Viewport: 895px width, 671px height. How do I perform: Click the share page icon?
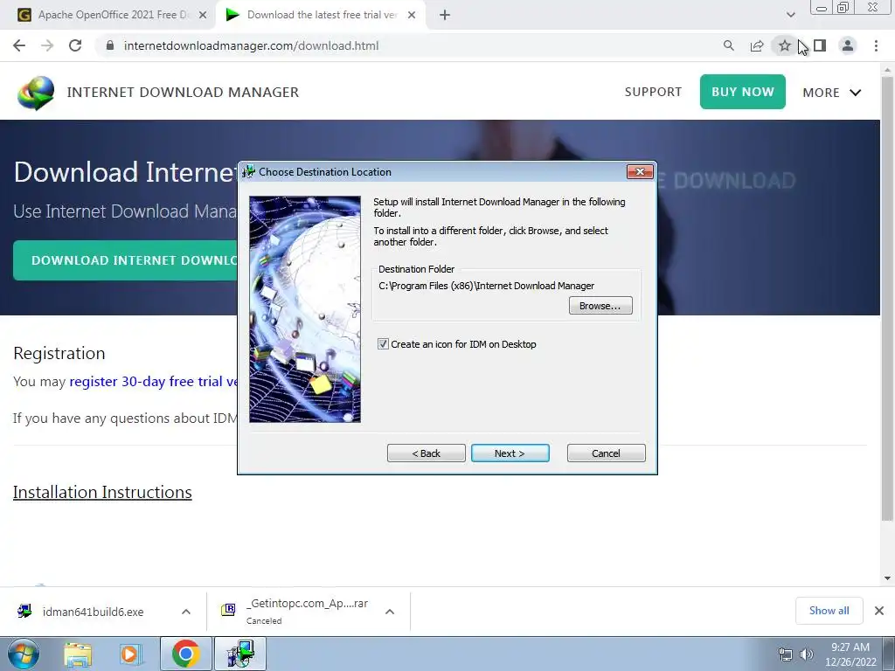click(757, 45)
